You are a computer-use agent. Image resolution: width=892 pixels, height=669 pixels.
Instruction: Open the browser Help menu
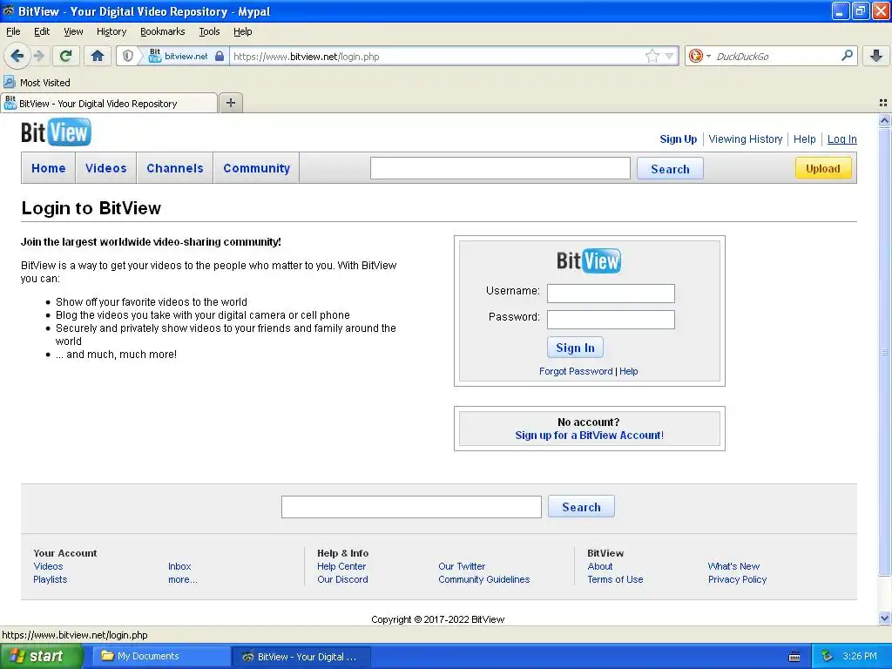[x=242, y=31]
